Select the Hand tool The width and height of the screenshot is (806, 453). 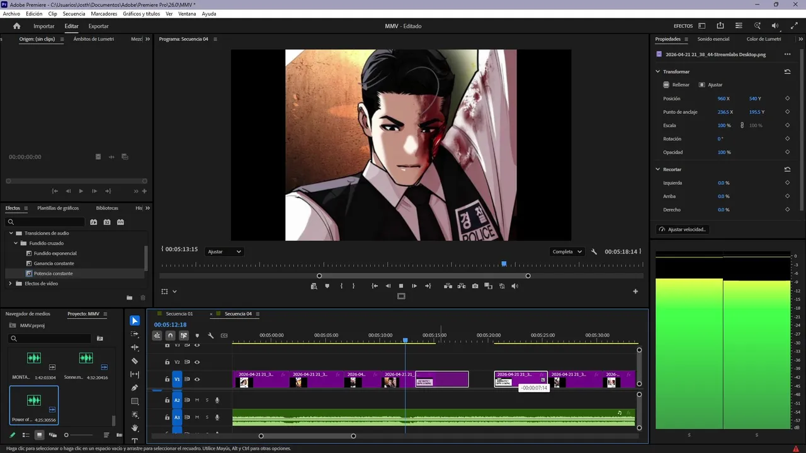(135, 428)
